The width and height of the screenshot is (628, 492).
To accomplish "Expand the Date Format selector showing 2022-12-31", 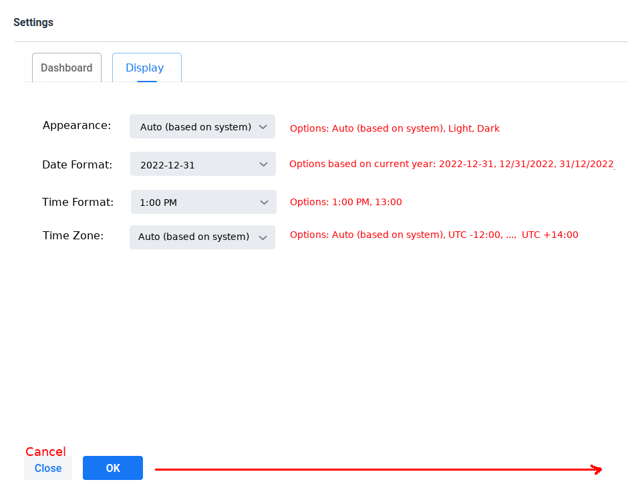I will tap(202, 164).
